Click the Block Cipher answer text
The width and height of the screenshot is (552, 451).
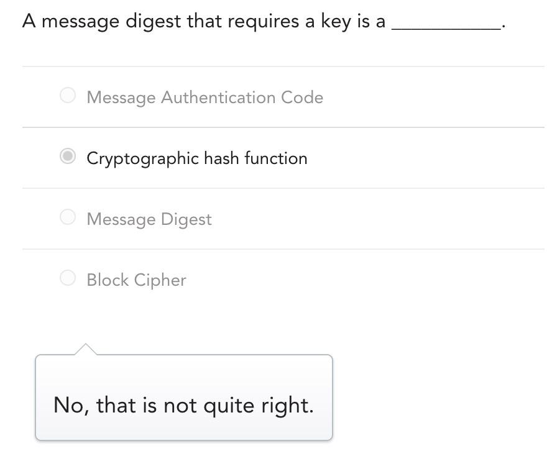tap(136, 280)
